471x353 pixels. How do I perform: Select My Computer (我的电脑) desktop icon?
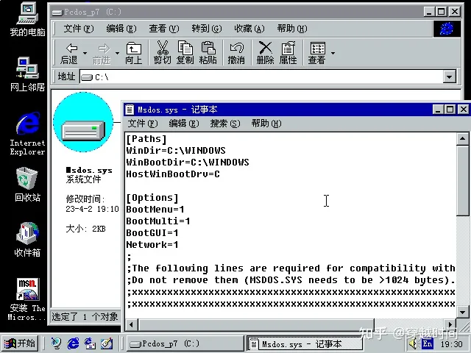(27, 19)
